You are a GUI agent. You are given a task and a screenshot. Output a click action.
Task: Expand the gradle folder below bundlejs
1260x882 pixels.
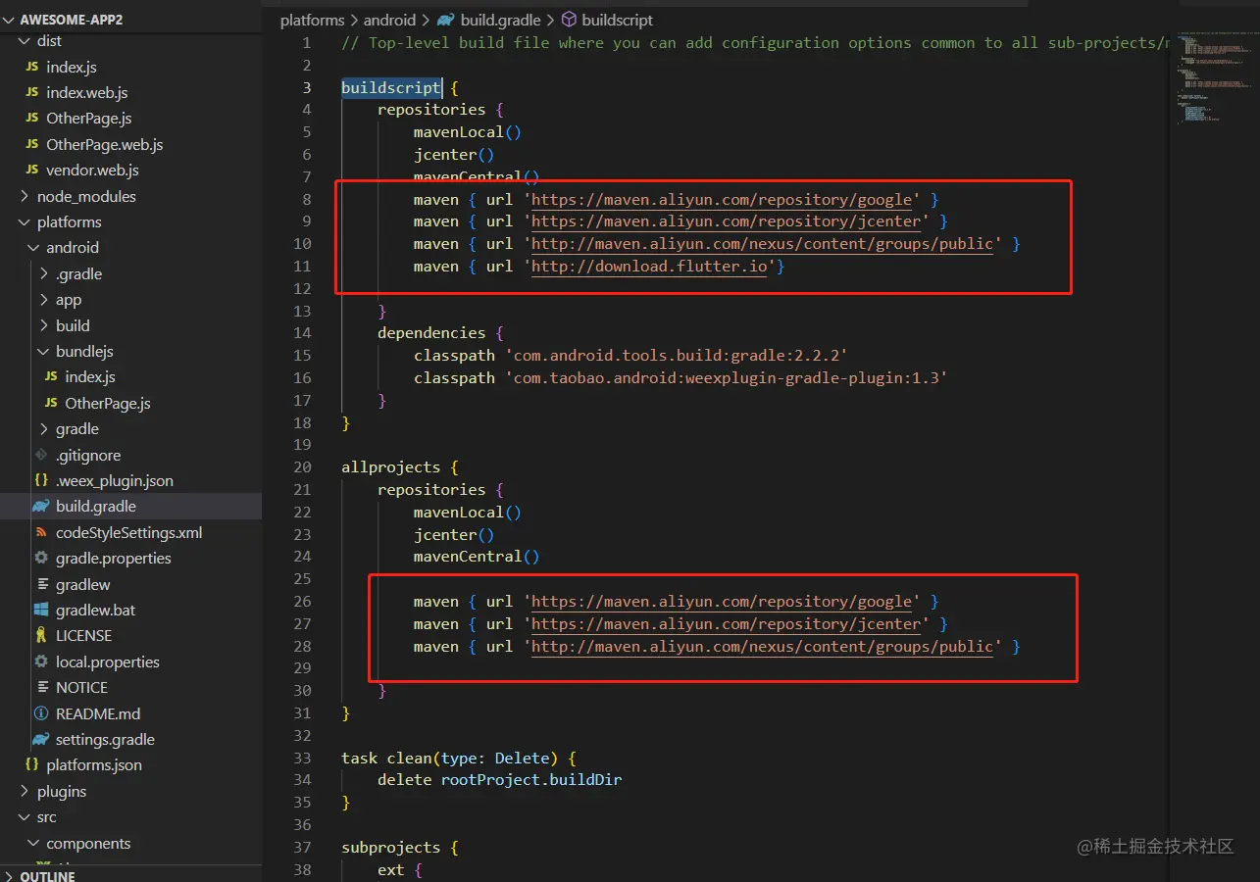pos(44,429)
